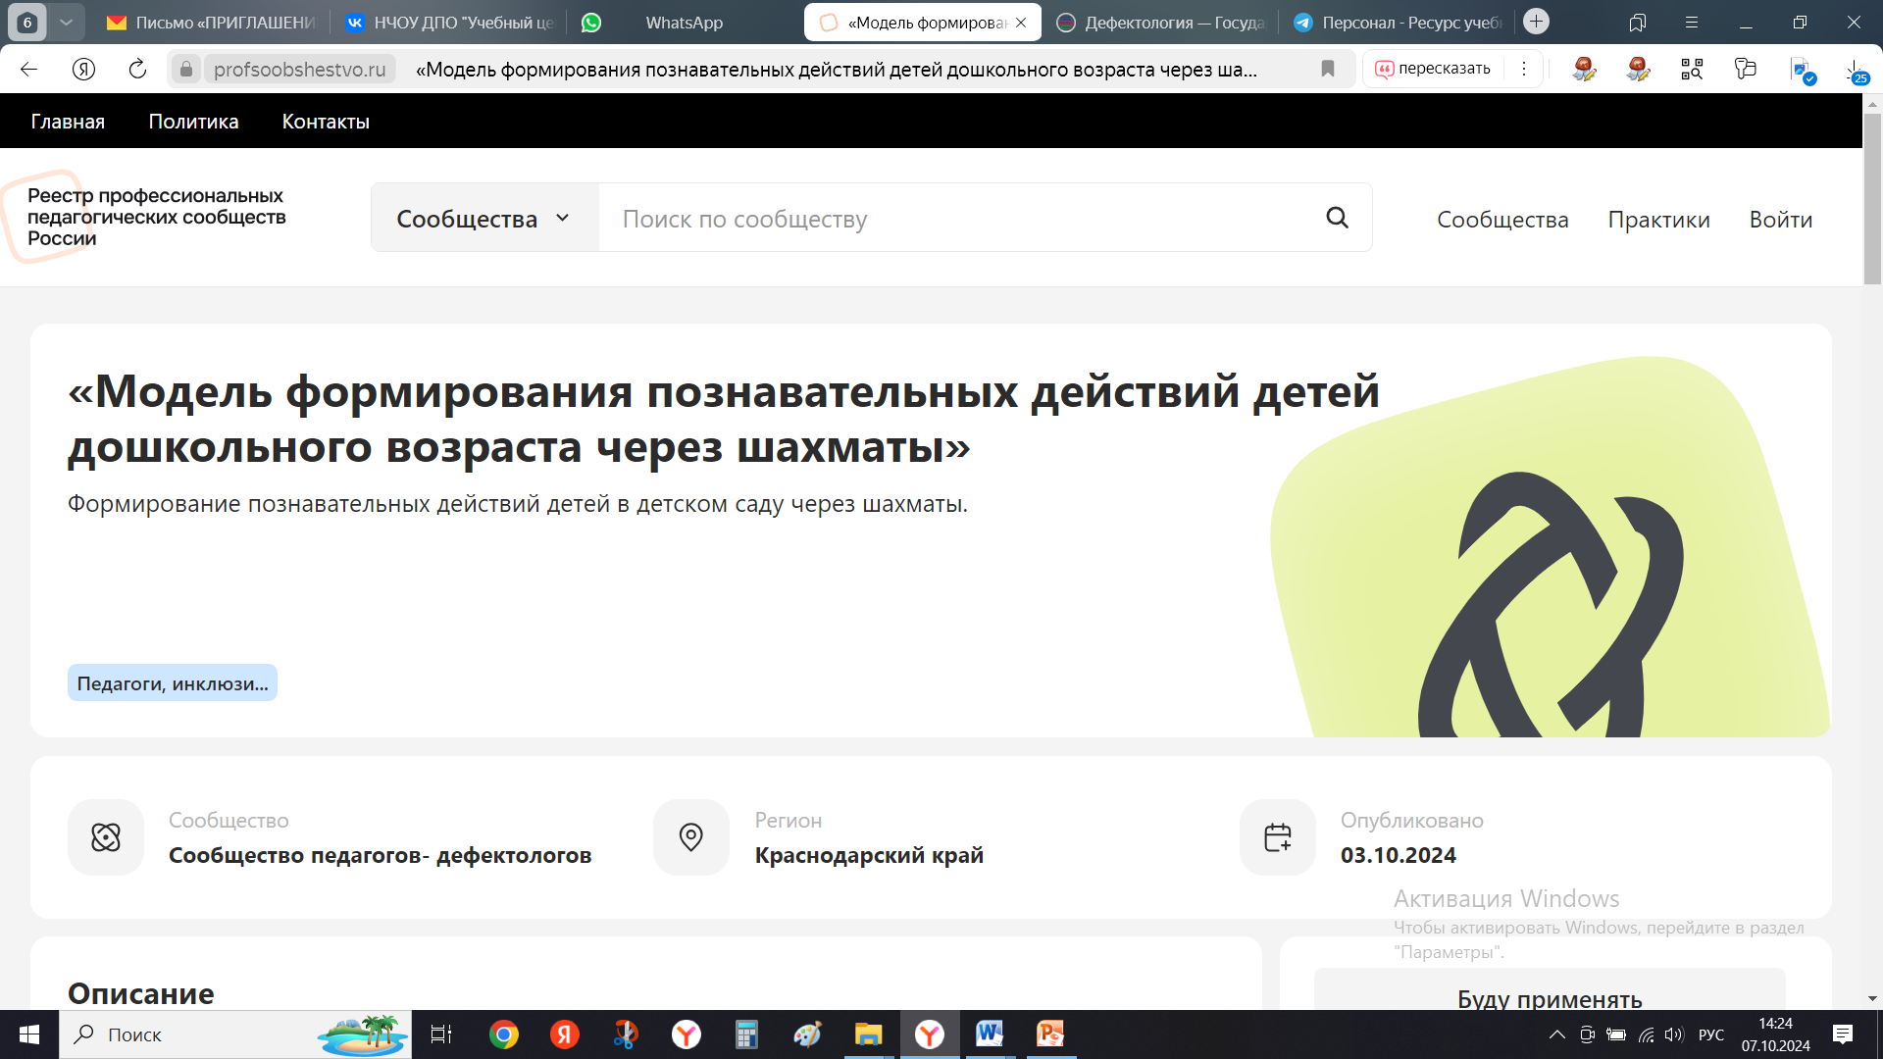Open the tab group counter showing 6

pyautogui.click(x=27, y=22)
